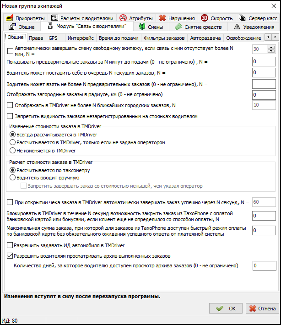The image size is (281, 325).
Task: Click the no-smoking icon of Атрибуты
Action: pyautogui.click(x=123, y=18)
